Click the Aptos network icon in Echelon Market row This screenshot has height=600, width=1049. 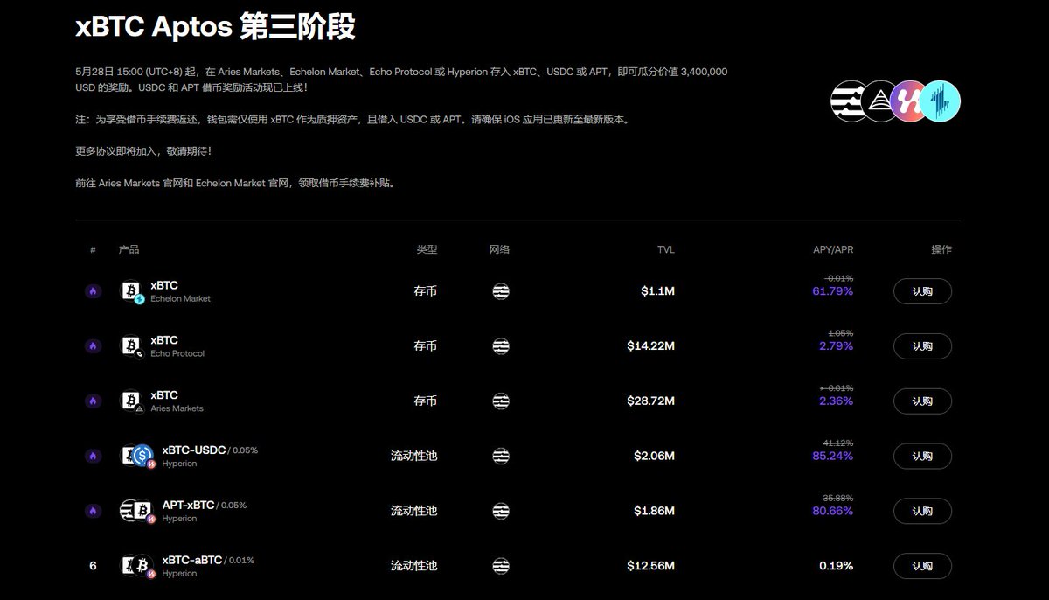[501, 291]
